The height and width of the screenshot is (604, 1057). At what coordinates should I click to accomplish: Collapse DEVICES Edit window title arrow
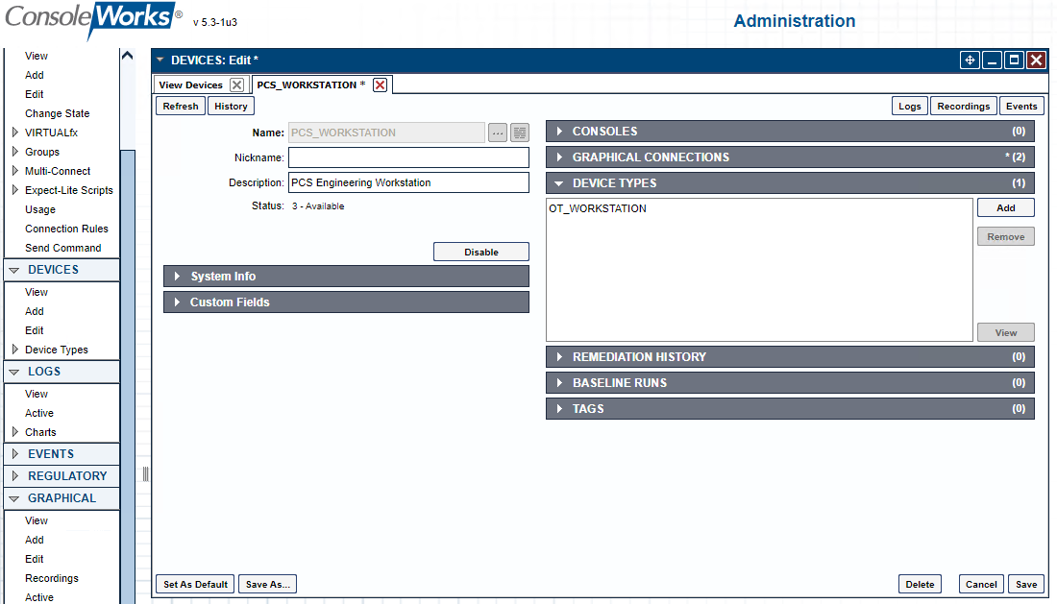coord(160,60)
